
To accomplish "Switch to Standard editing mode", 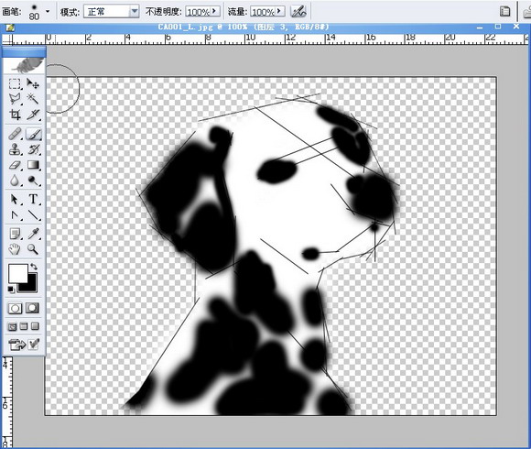I will coord(15,309).
